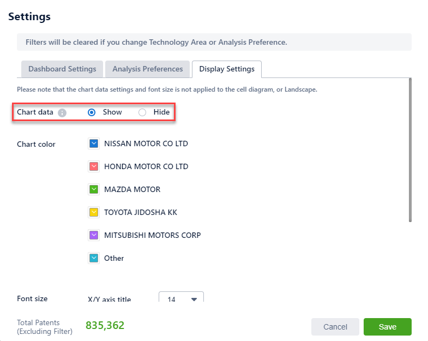Open the Dashboard Settings tab
The image size is (428, 341).
click(62, 69)
